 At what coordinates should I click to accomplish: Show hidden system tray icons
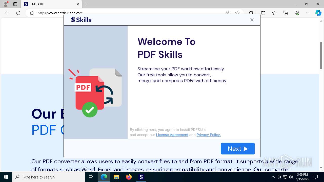point(273,177)
